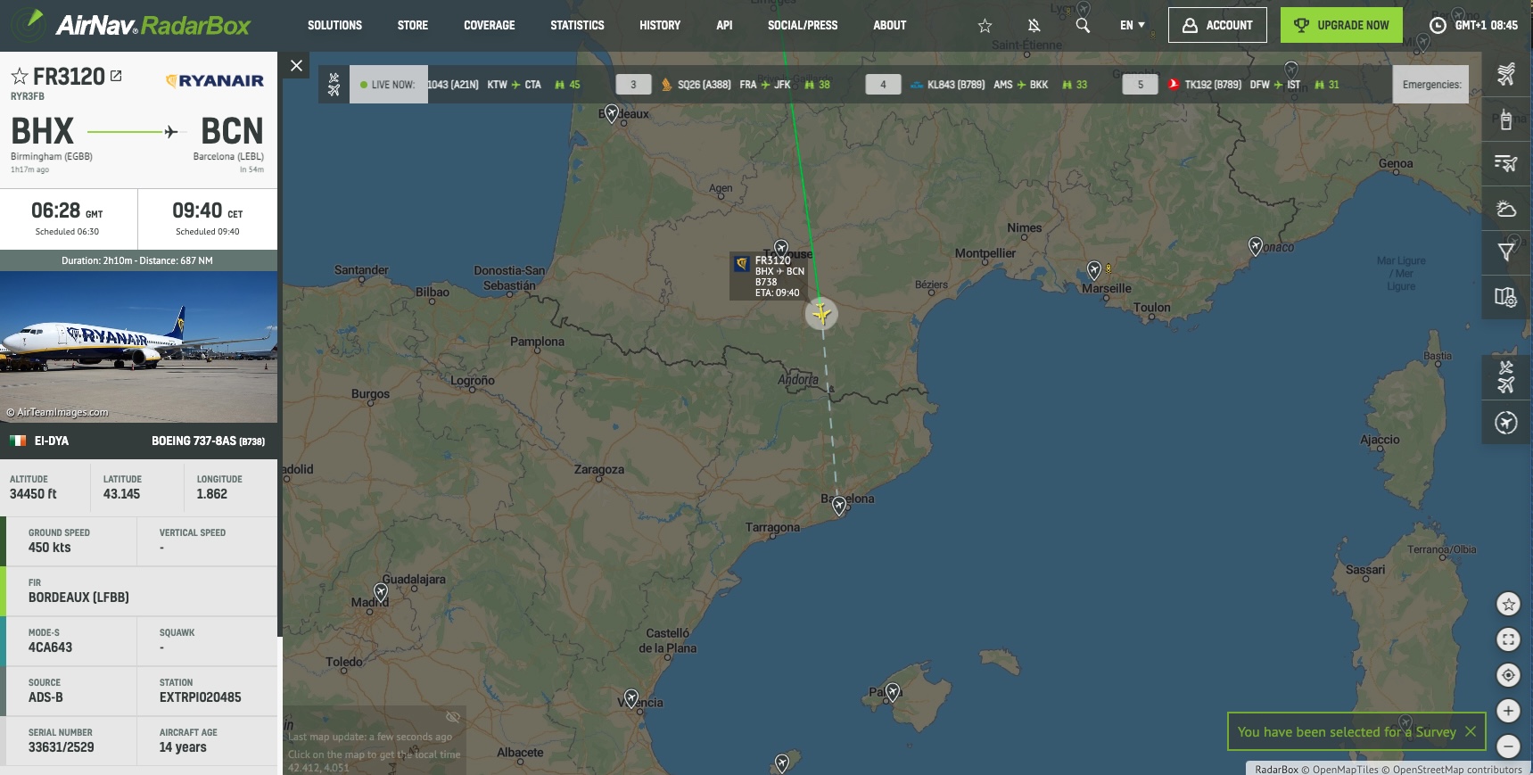Click the GMT+1 08:45 clock setting

(1473, 25)
